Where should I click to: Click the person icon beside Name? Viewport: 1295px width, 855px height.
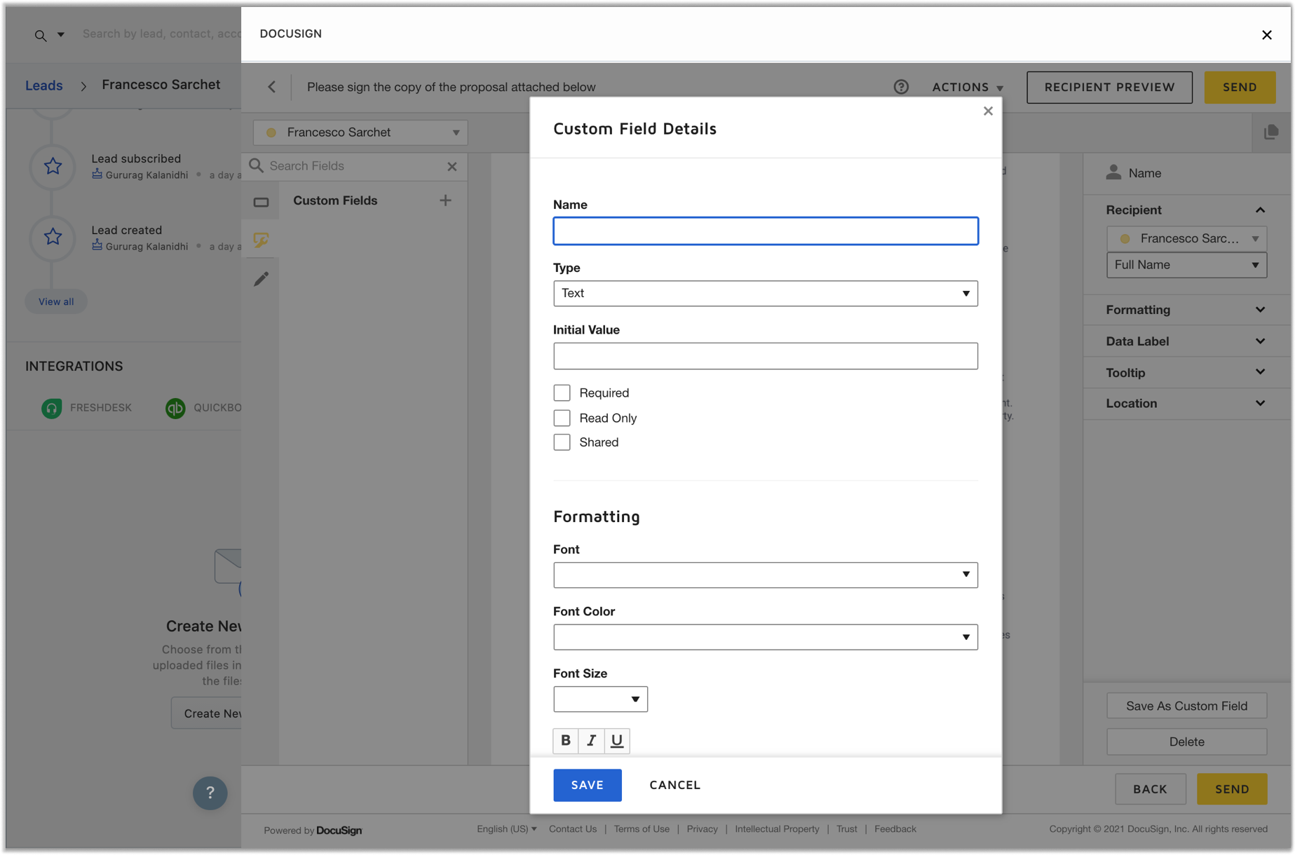click(x=1113, y=172)
